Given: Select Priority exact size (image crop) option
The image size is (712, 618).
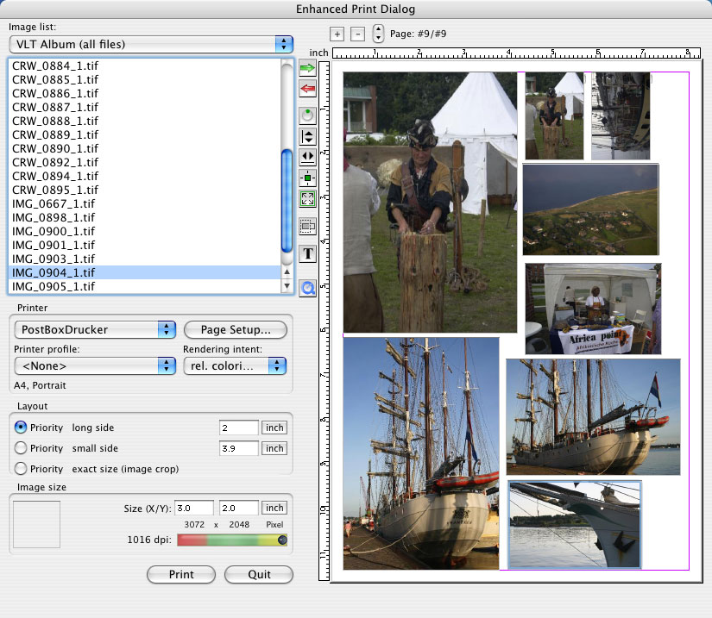Looking at the screenshot, I should point(22,469).
